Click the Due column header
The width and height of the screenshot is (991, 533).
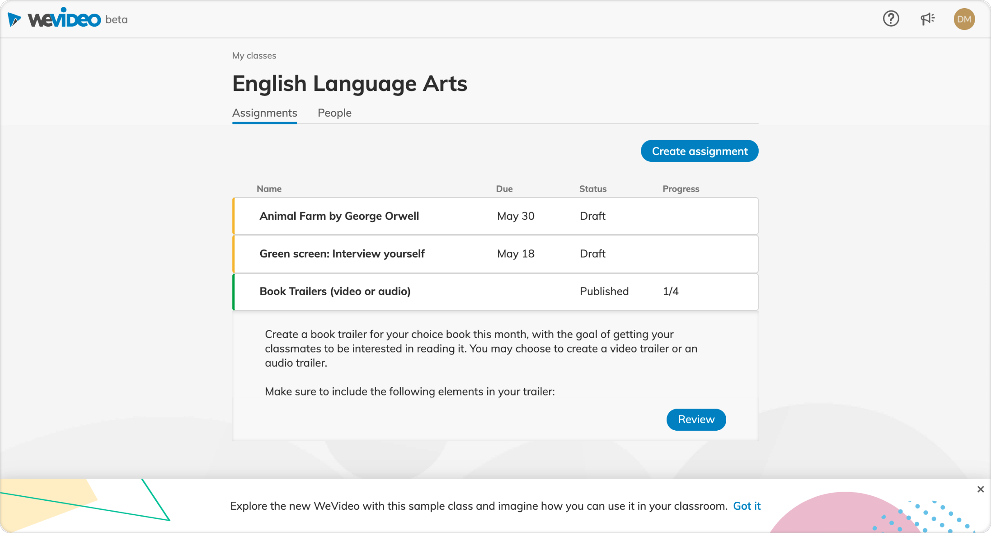point(504,189)
